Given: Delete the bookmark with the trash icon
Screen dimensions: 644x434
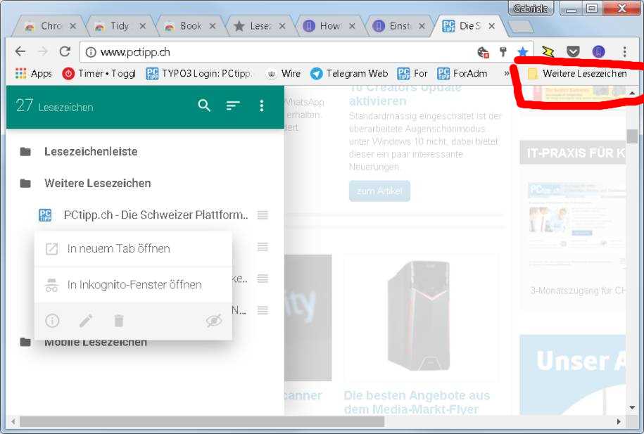Looking at the screenshot, I should [119, 321].
